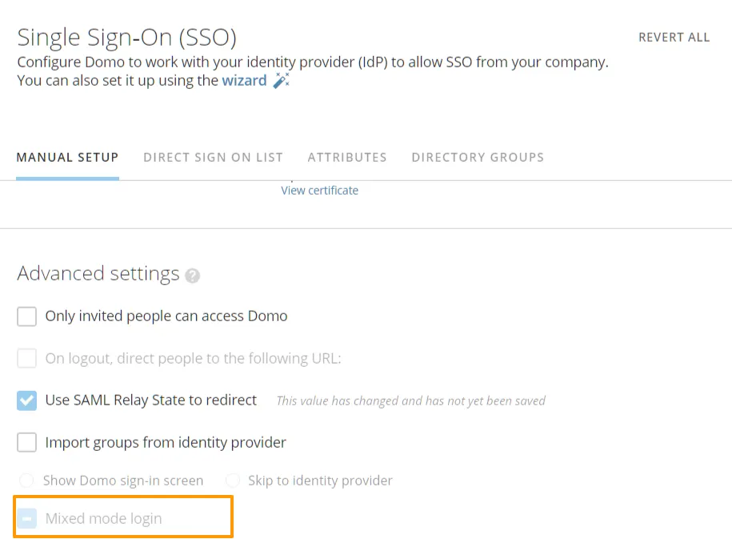Go to the Attributes tab

click(x=347, y=158)
